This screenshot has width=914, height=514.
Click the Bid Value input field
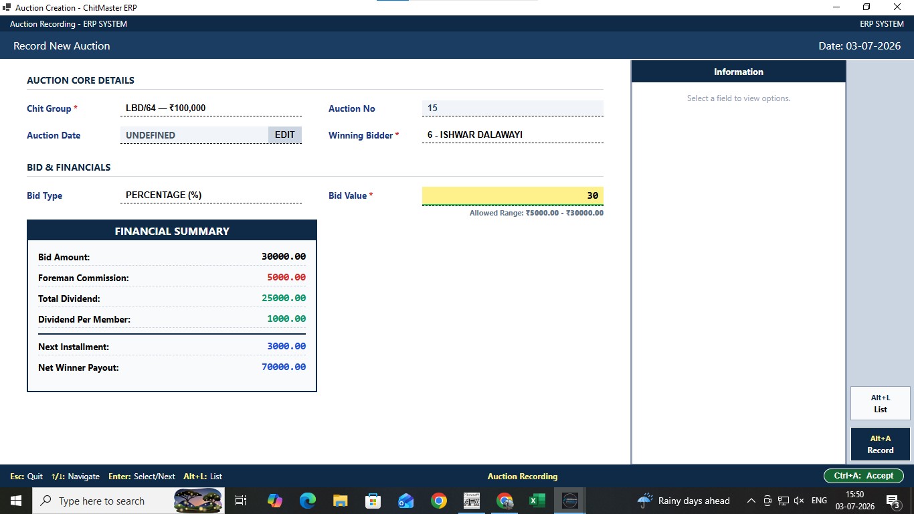pos(513,195)
